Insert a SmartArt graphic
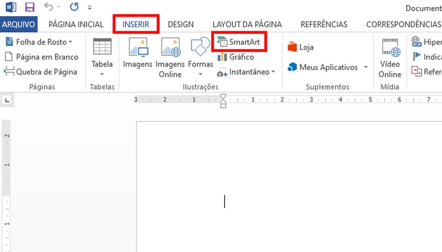The height and width of the screenshot is (252, 442). [x=239, y=42]
